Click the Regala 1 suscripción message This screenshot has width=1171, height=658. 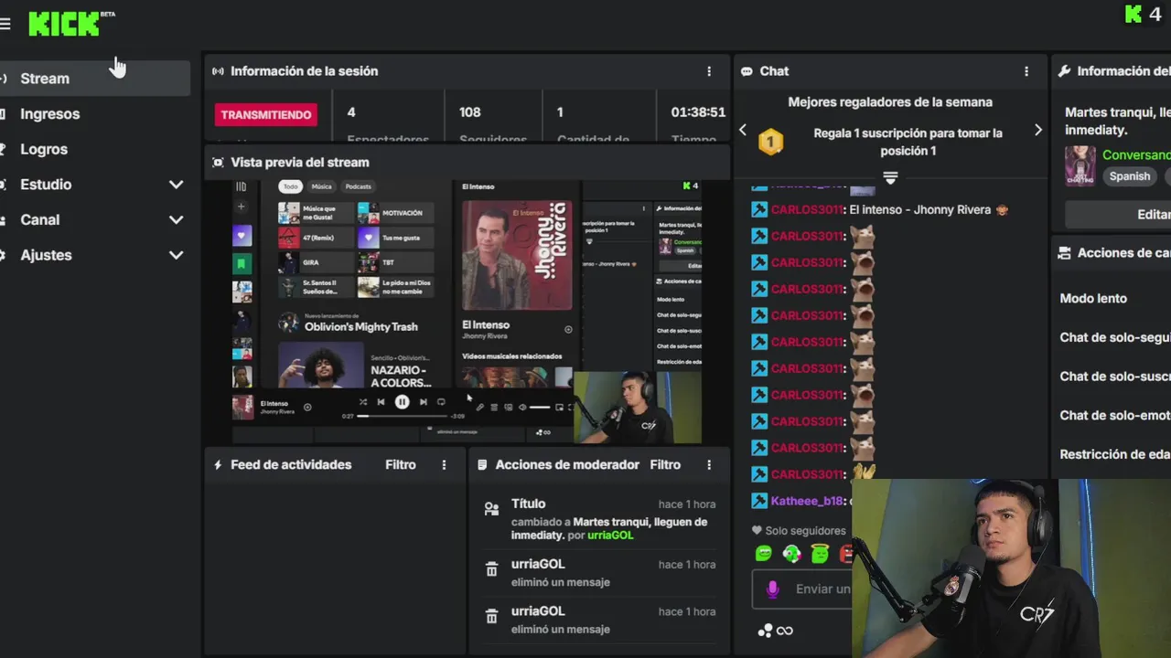(908, 142)
